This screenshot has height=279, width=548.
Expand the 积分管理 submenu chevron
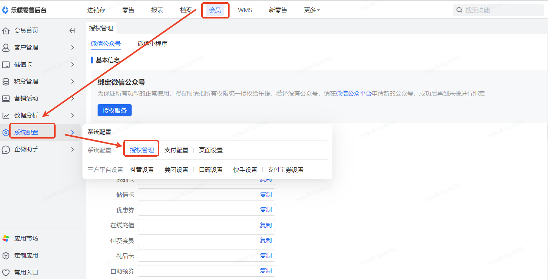(x=72, y=82)
